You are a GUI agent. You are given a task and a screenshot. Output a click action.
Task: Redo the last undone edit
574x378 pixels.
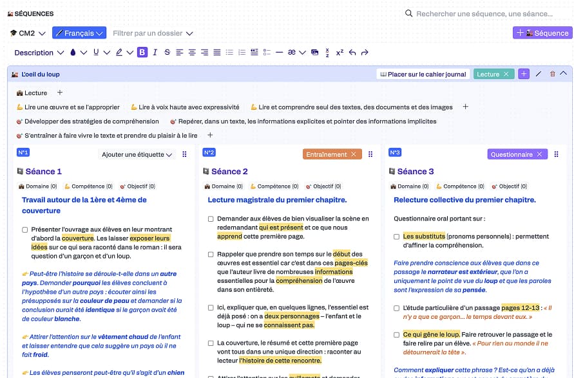pyautogui.click(x=365, y=53)
